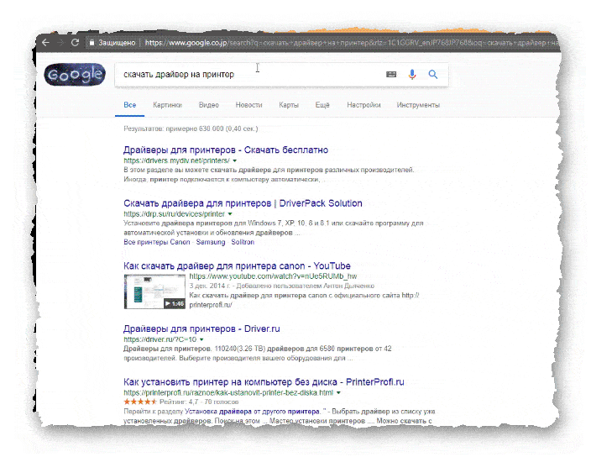Start voice search with microphone icon
Screen dimensions: 591x457
[x=412, y=74]
